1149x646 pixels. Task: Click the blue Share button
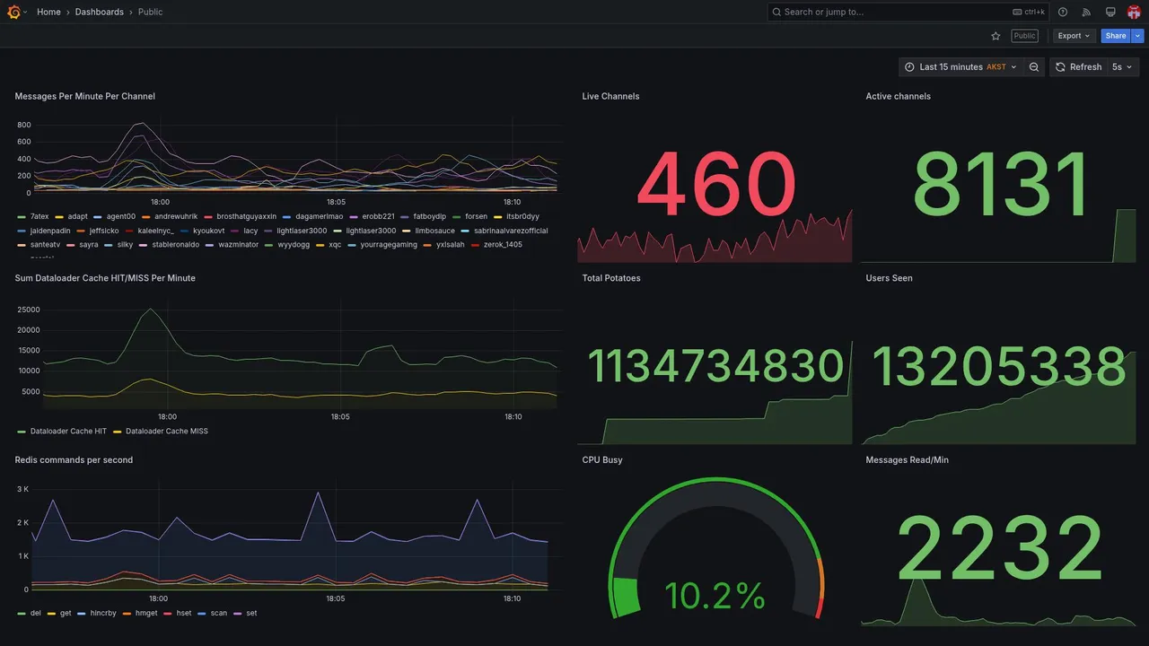click(1116, 36)
